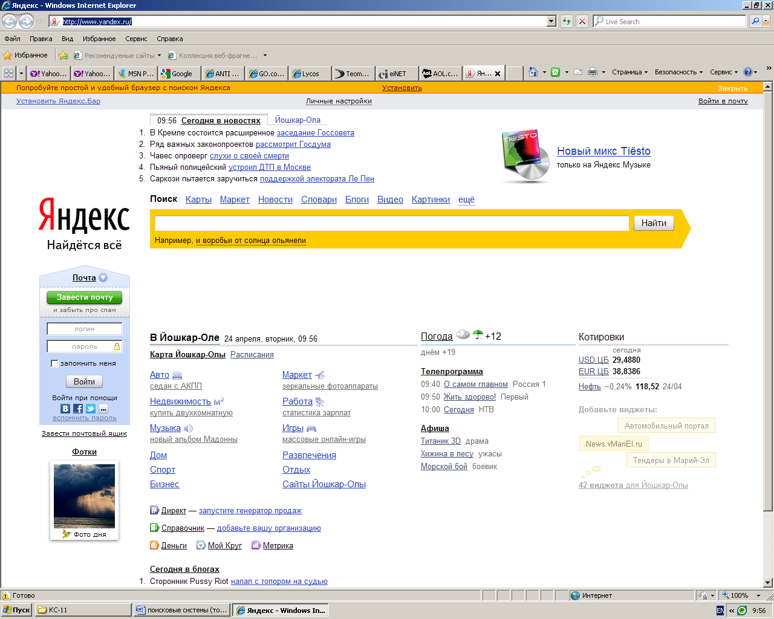Open the recent pages dropdown arrow

pos(39,22)
